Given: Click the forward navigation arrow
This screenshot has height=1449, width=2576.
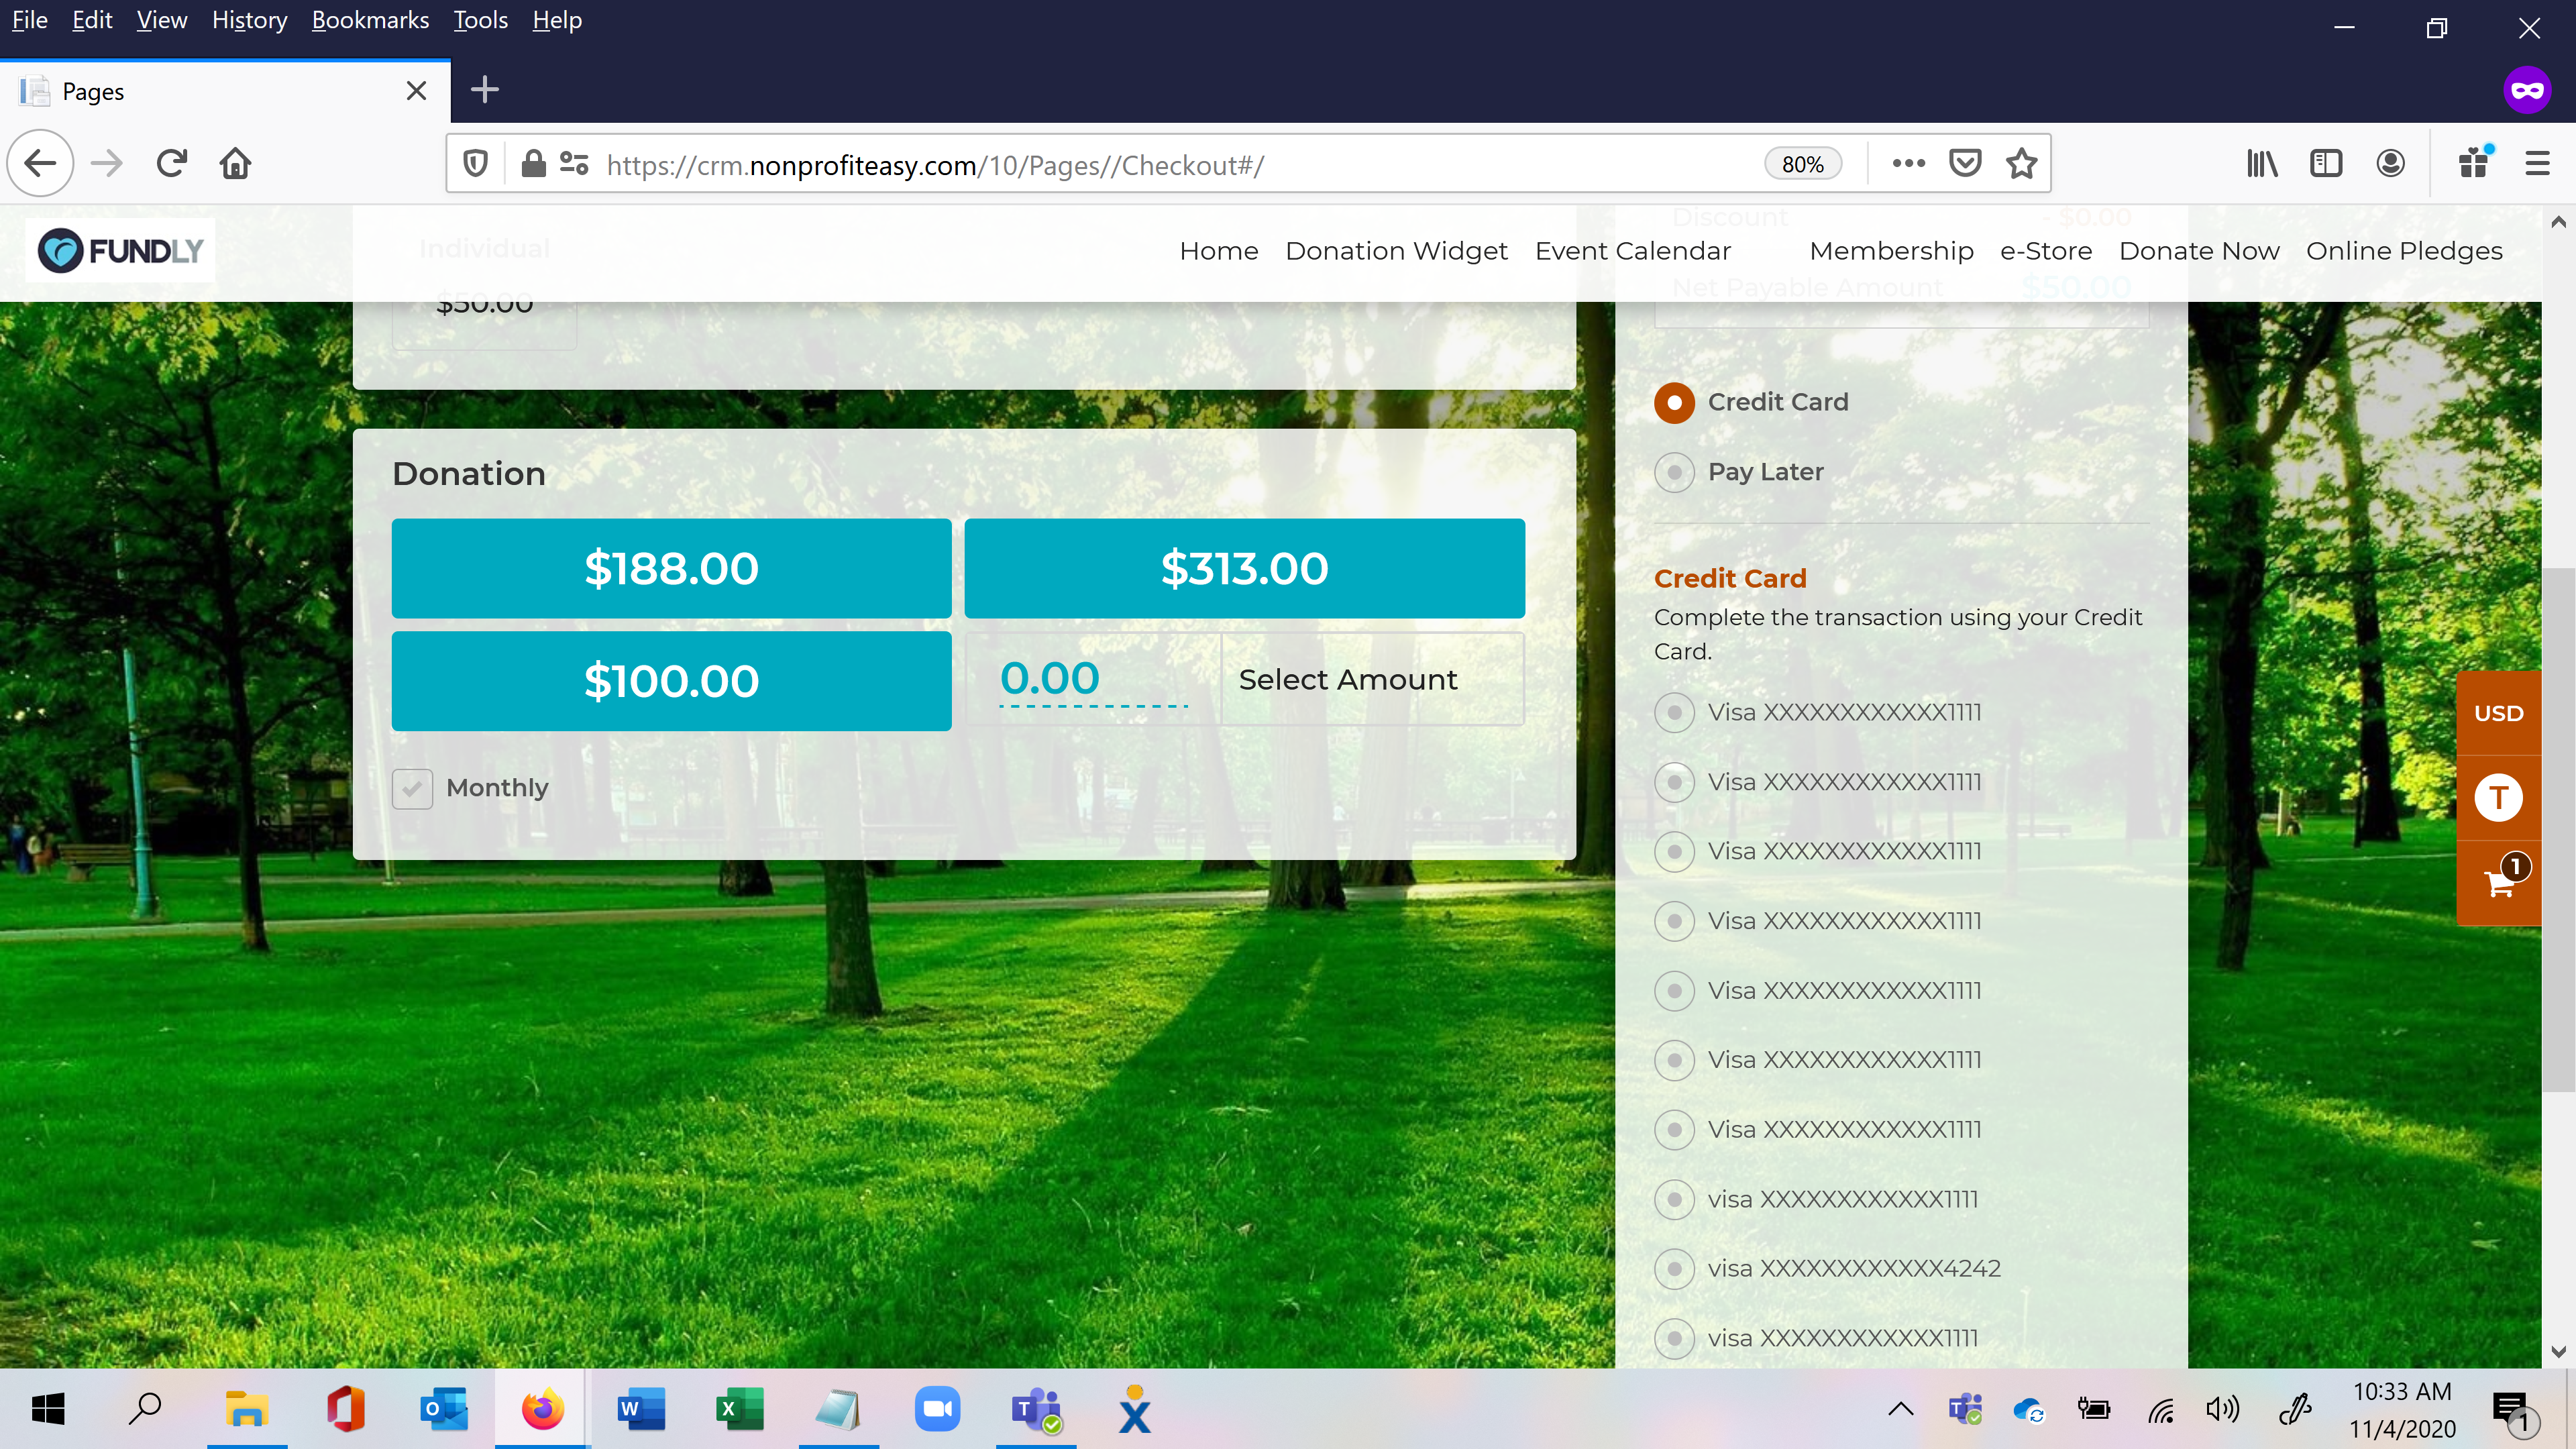Looking at the screenshot, I should pos(106,163).
